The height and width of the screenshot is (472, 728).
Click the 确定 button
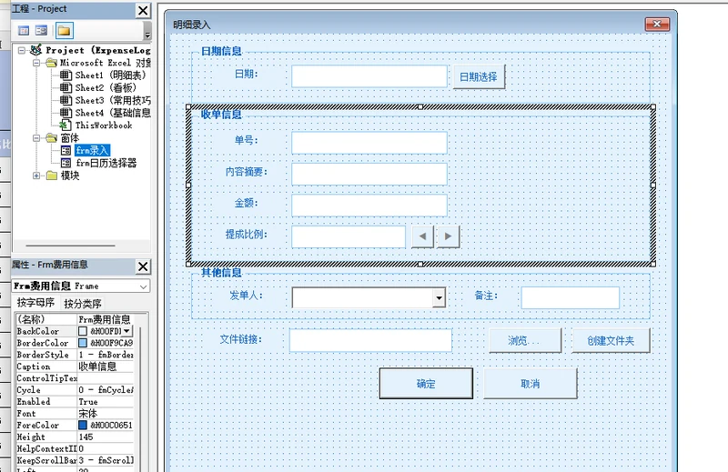[x=426, y=384]
